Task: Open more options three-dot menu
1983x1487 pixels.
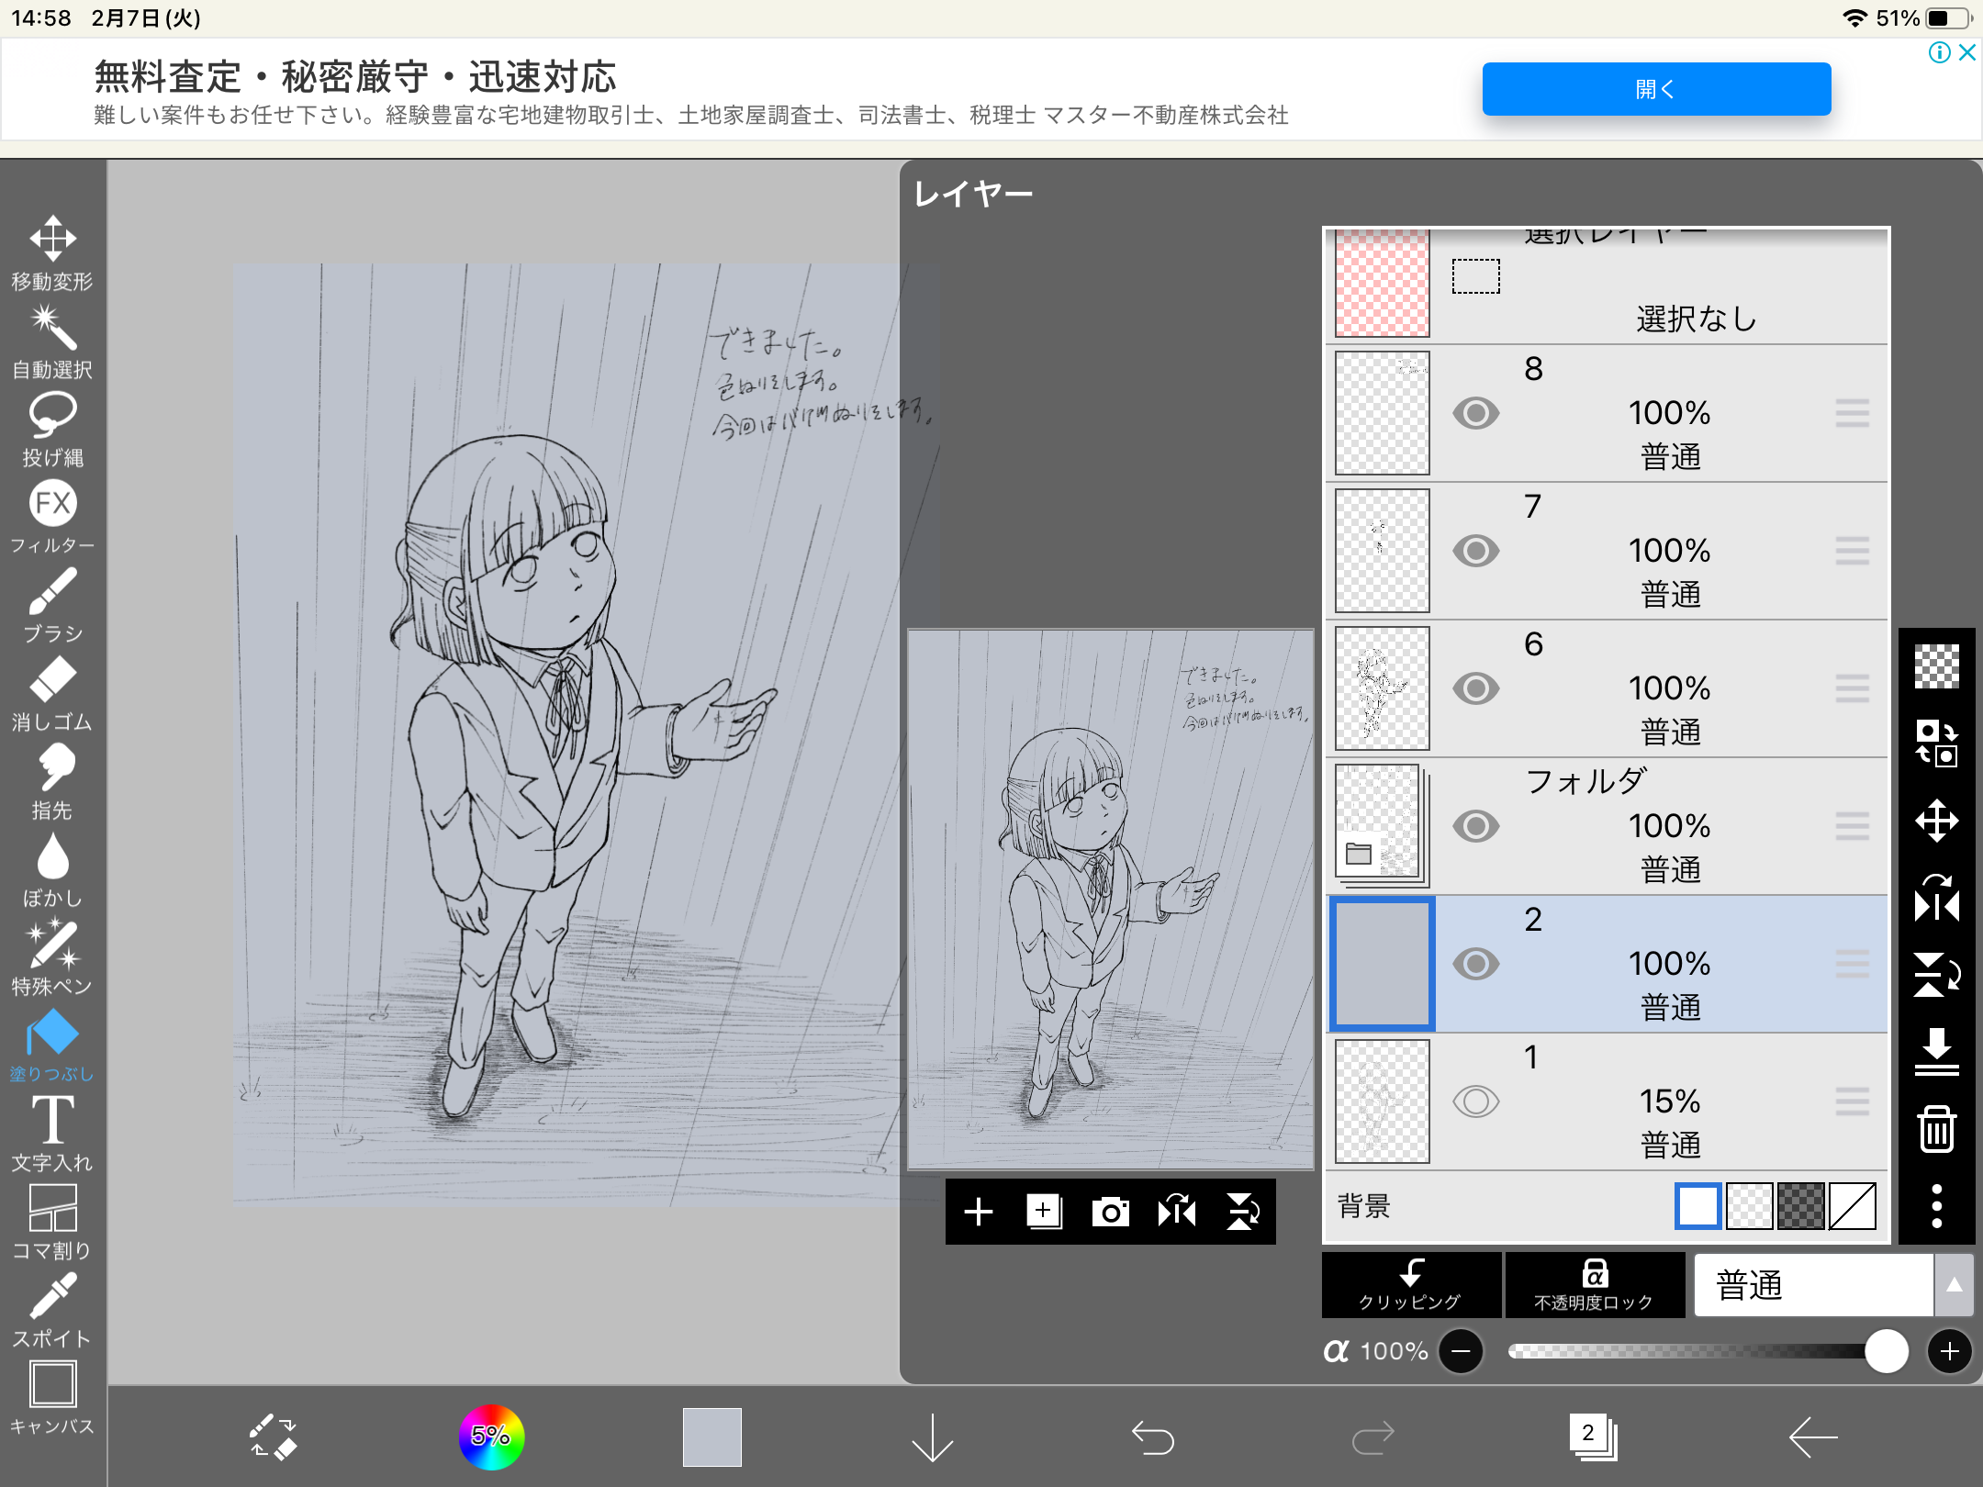Action: [1936, 1206]
